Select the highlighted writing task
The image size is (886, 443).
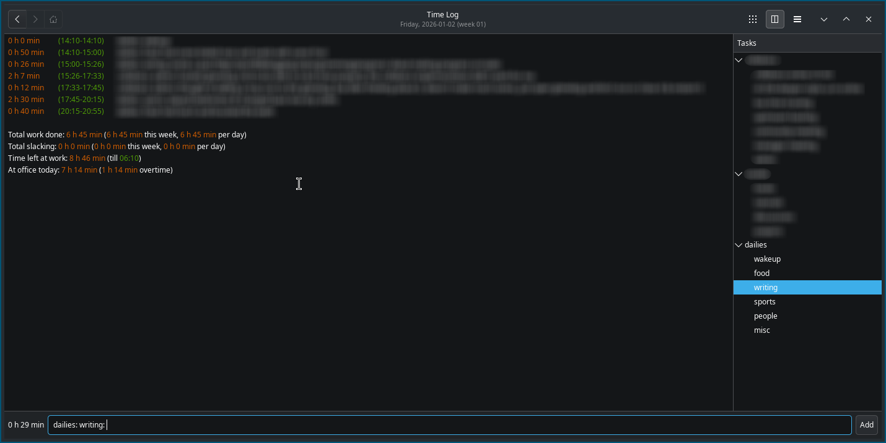(x=766, y=288)
